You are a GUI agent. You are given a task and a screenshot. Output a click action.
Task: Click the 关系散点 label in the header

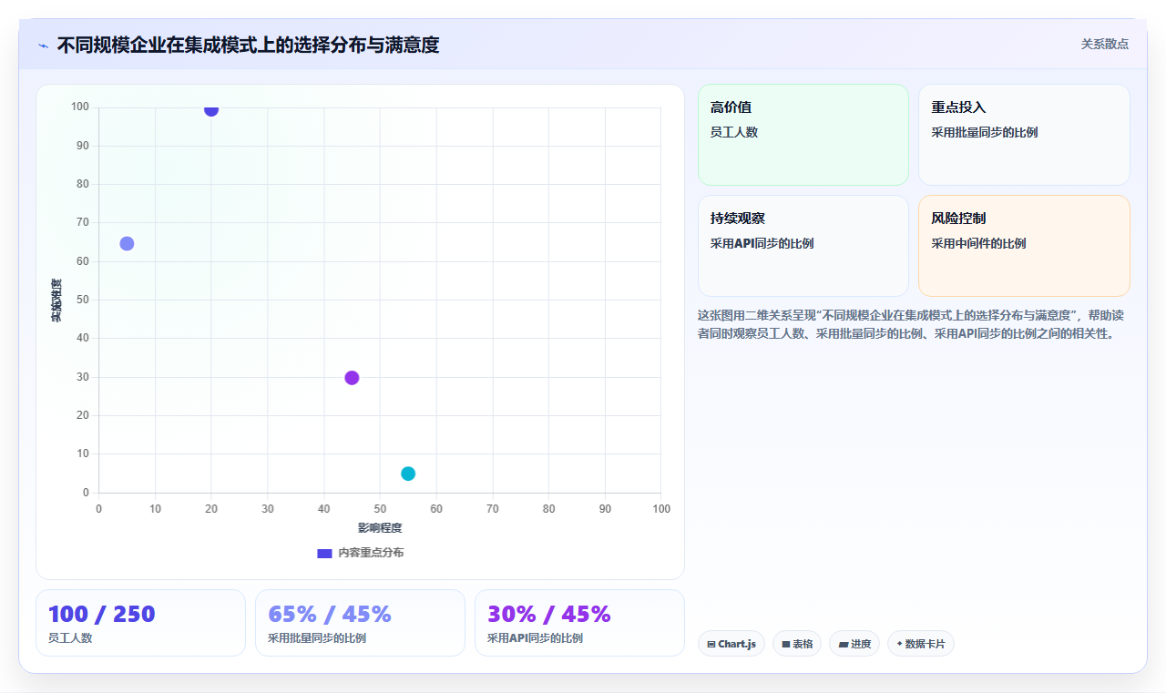pyautogui.click(x=1104, y=44)
